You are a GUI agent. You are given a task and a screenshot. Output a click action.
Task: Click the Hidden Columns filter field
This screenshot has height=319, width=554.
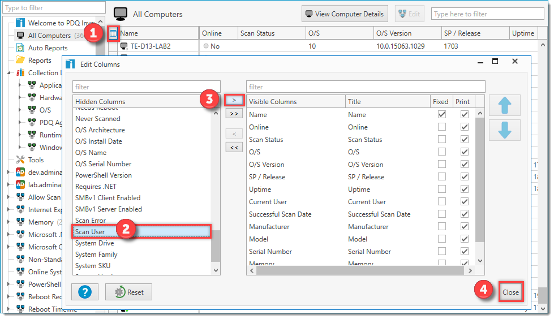pos(146,87)
